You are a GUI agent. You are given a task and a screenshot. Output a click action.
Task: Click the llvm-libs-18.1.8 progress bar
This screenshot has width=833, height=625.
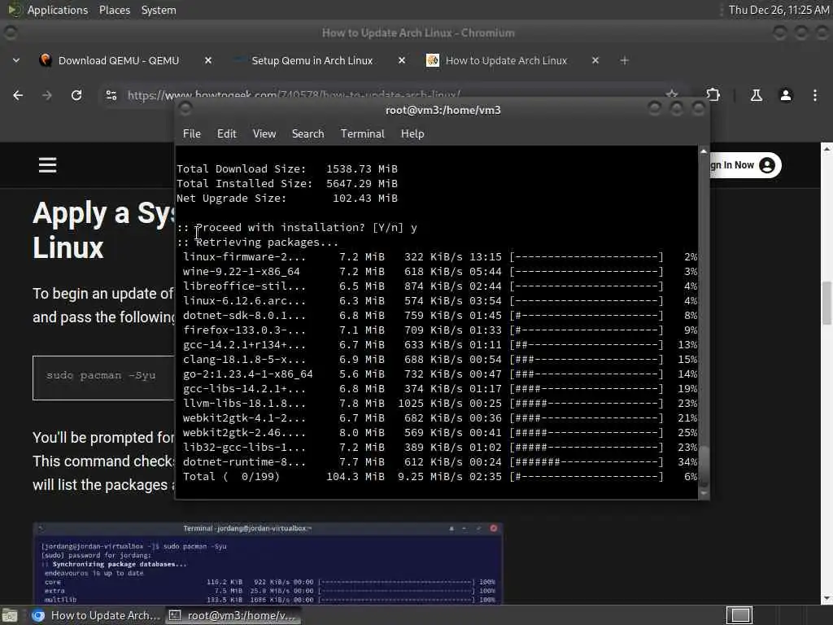(587, 404)
